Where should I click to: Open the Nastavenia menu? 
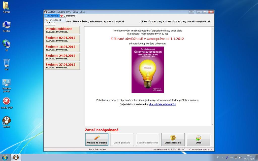pyautogui.click(x=51, y=16)
